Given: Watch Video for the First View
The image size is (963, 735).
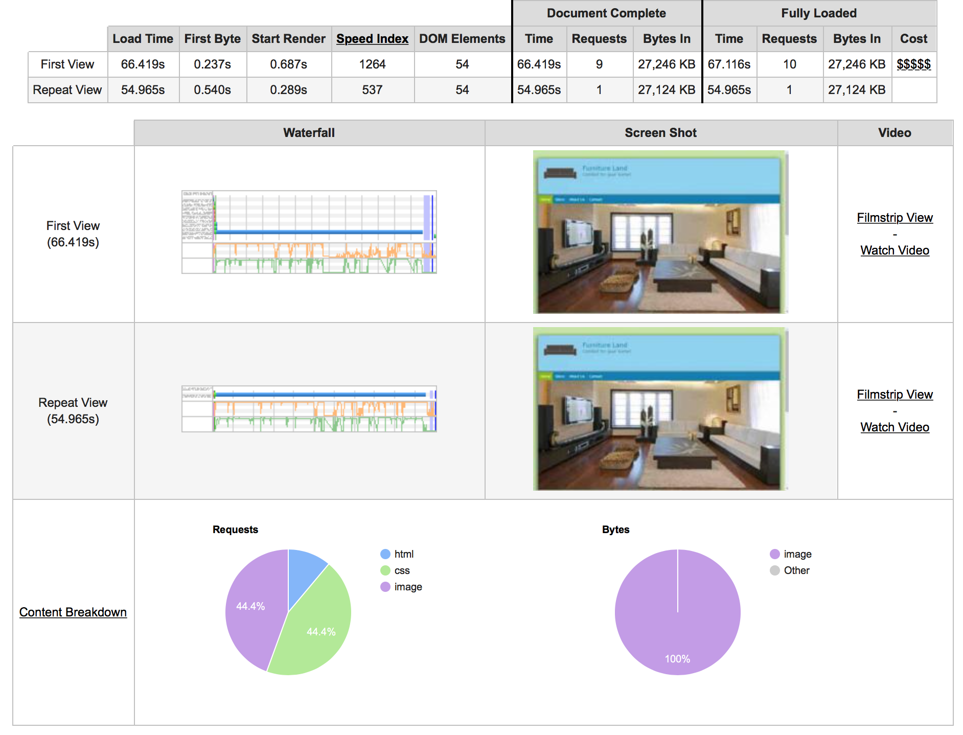Looking at the screenshot, I should [x=895, y=250].
